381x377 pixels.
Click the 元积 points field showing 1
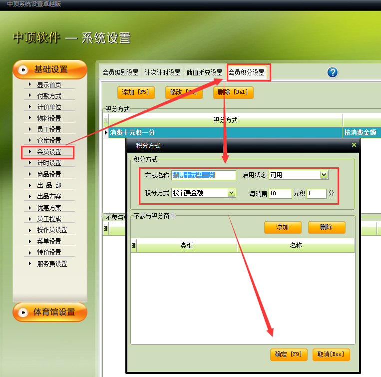coord(317,193)
